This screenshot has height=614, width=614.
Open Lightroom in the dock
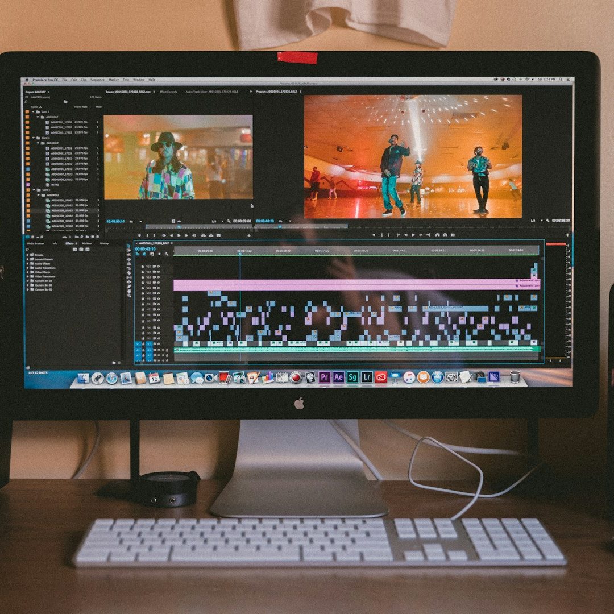(x=367, y=377)
